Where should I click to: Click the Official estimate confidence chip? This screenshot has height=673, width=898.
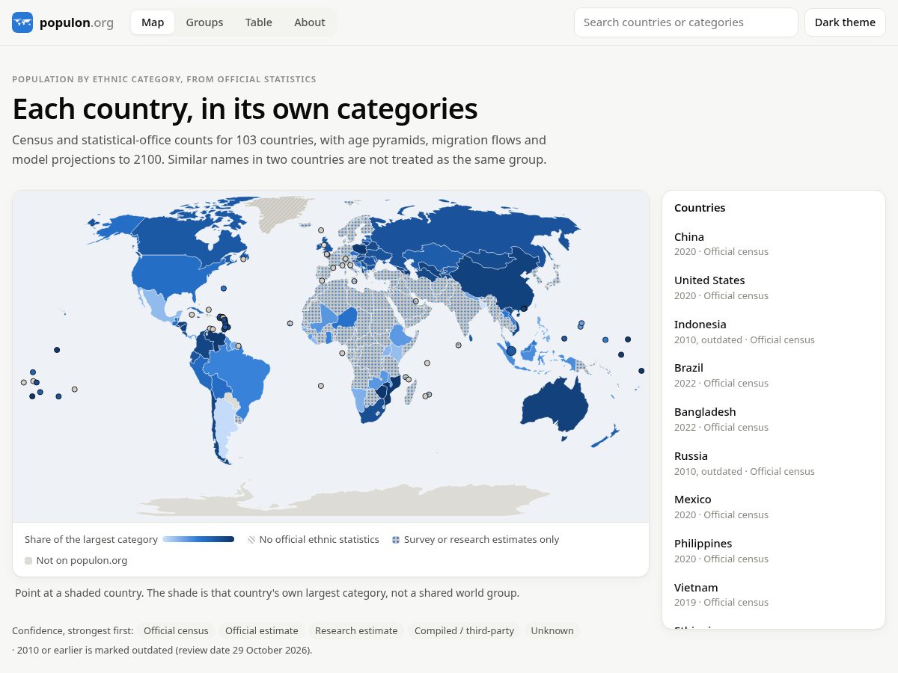(262, 630)
